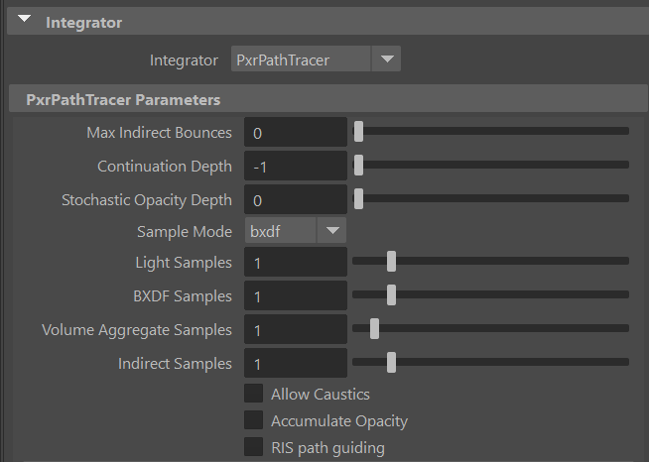Screen dimensions: 649x462
Task: Click the Continuation Depth slider handle
Action: (x=359, y=165)
